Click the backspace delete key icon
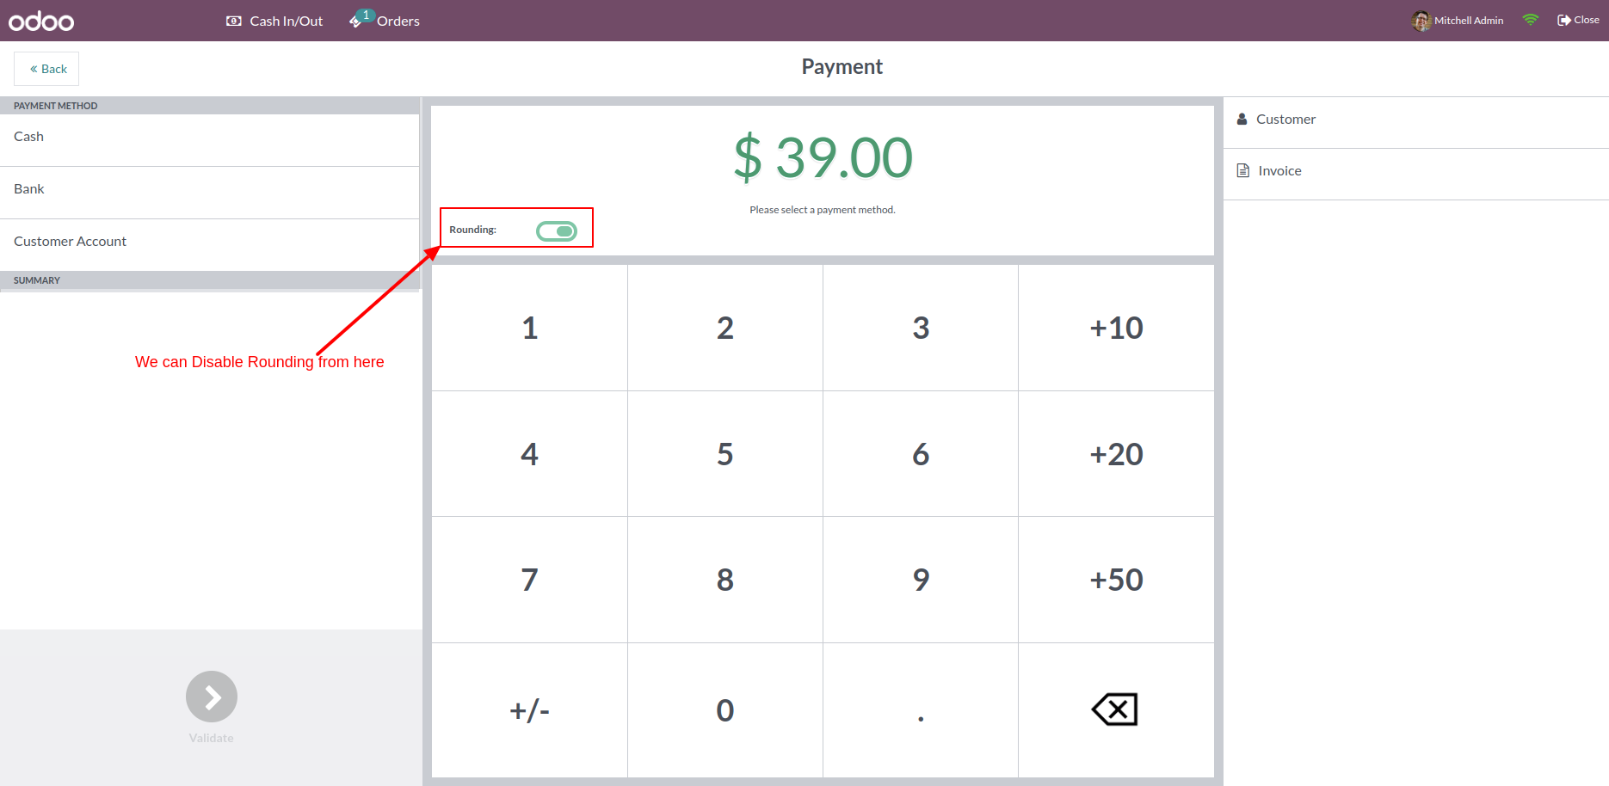1609x786 pixels. tap(1115, 709)
